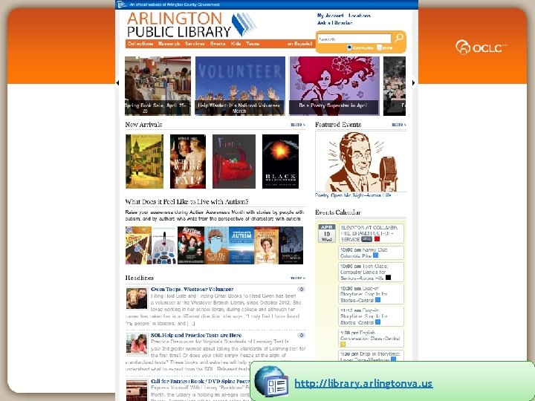Click the Arlington Public Library logo
535x401 pixels.
coord(192,25)
